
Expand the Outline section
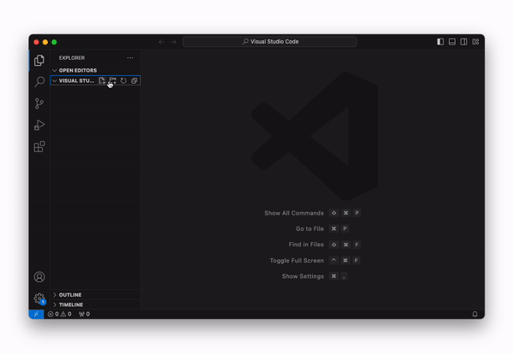tap(95, 295)
